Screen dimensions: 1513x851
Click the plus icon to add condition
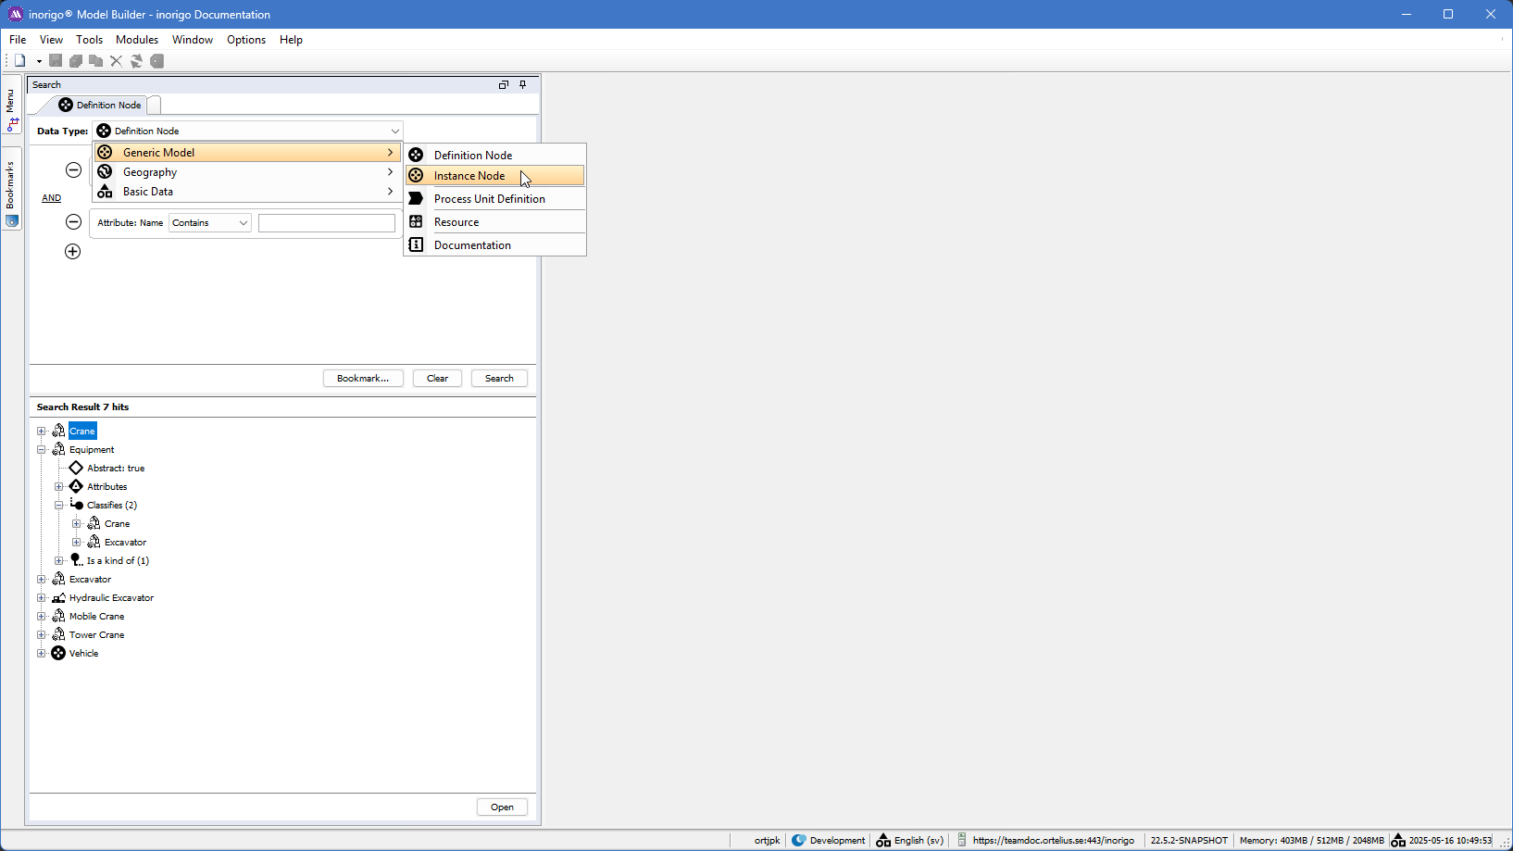73,252
